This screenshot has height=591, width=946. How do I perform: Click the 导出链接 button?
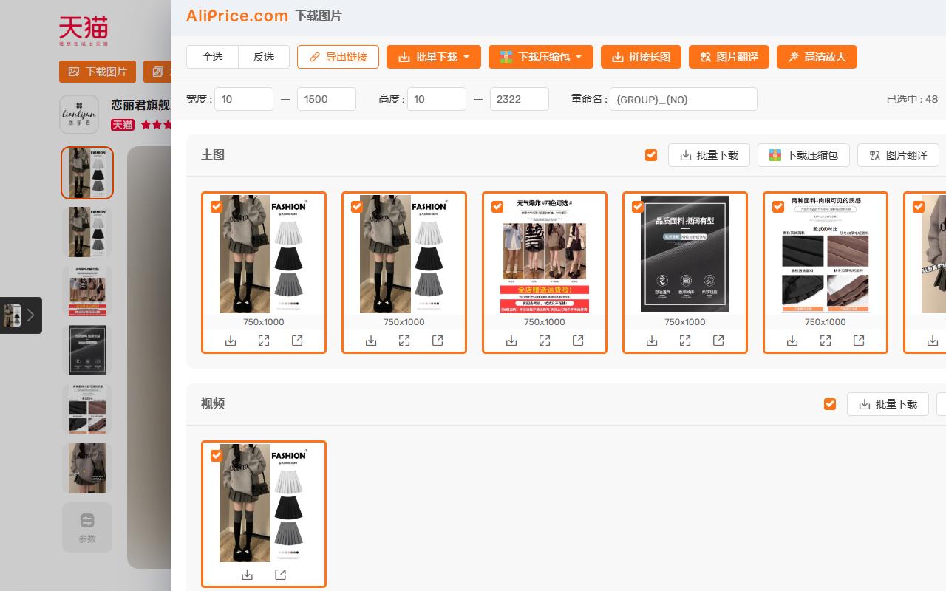338,57
